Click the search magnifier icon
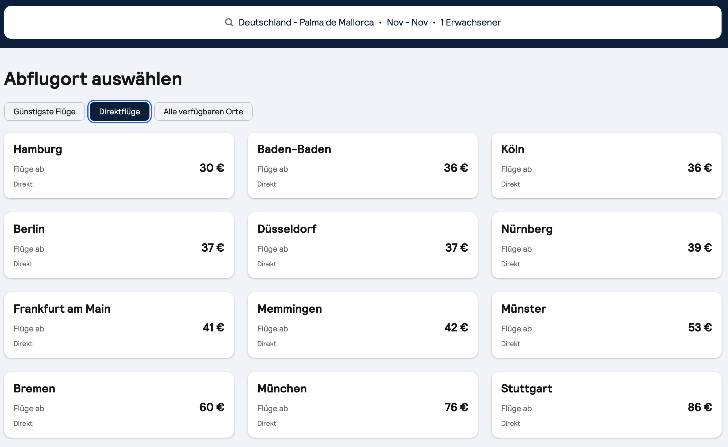This screenshot has height=447, width=728. [x=229, y=22]
